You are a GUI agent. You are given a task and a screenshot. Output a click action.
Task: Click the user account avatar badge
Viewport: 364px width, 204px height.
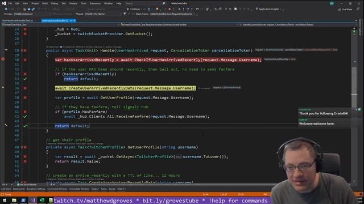(332, 3)
